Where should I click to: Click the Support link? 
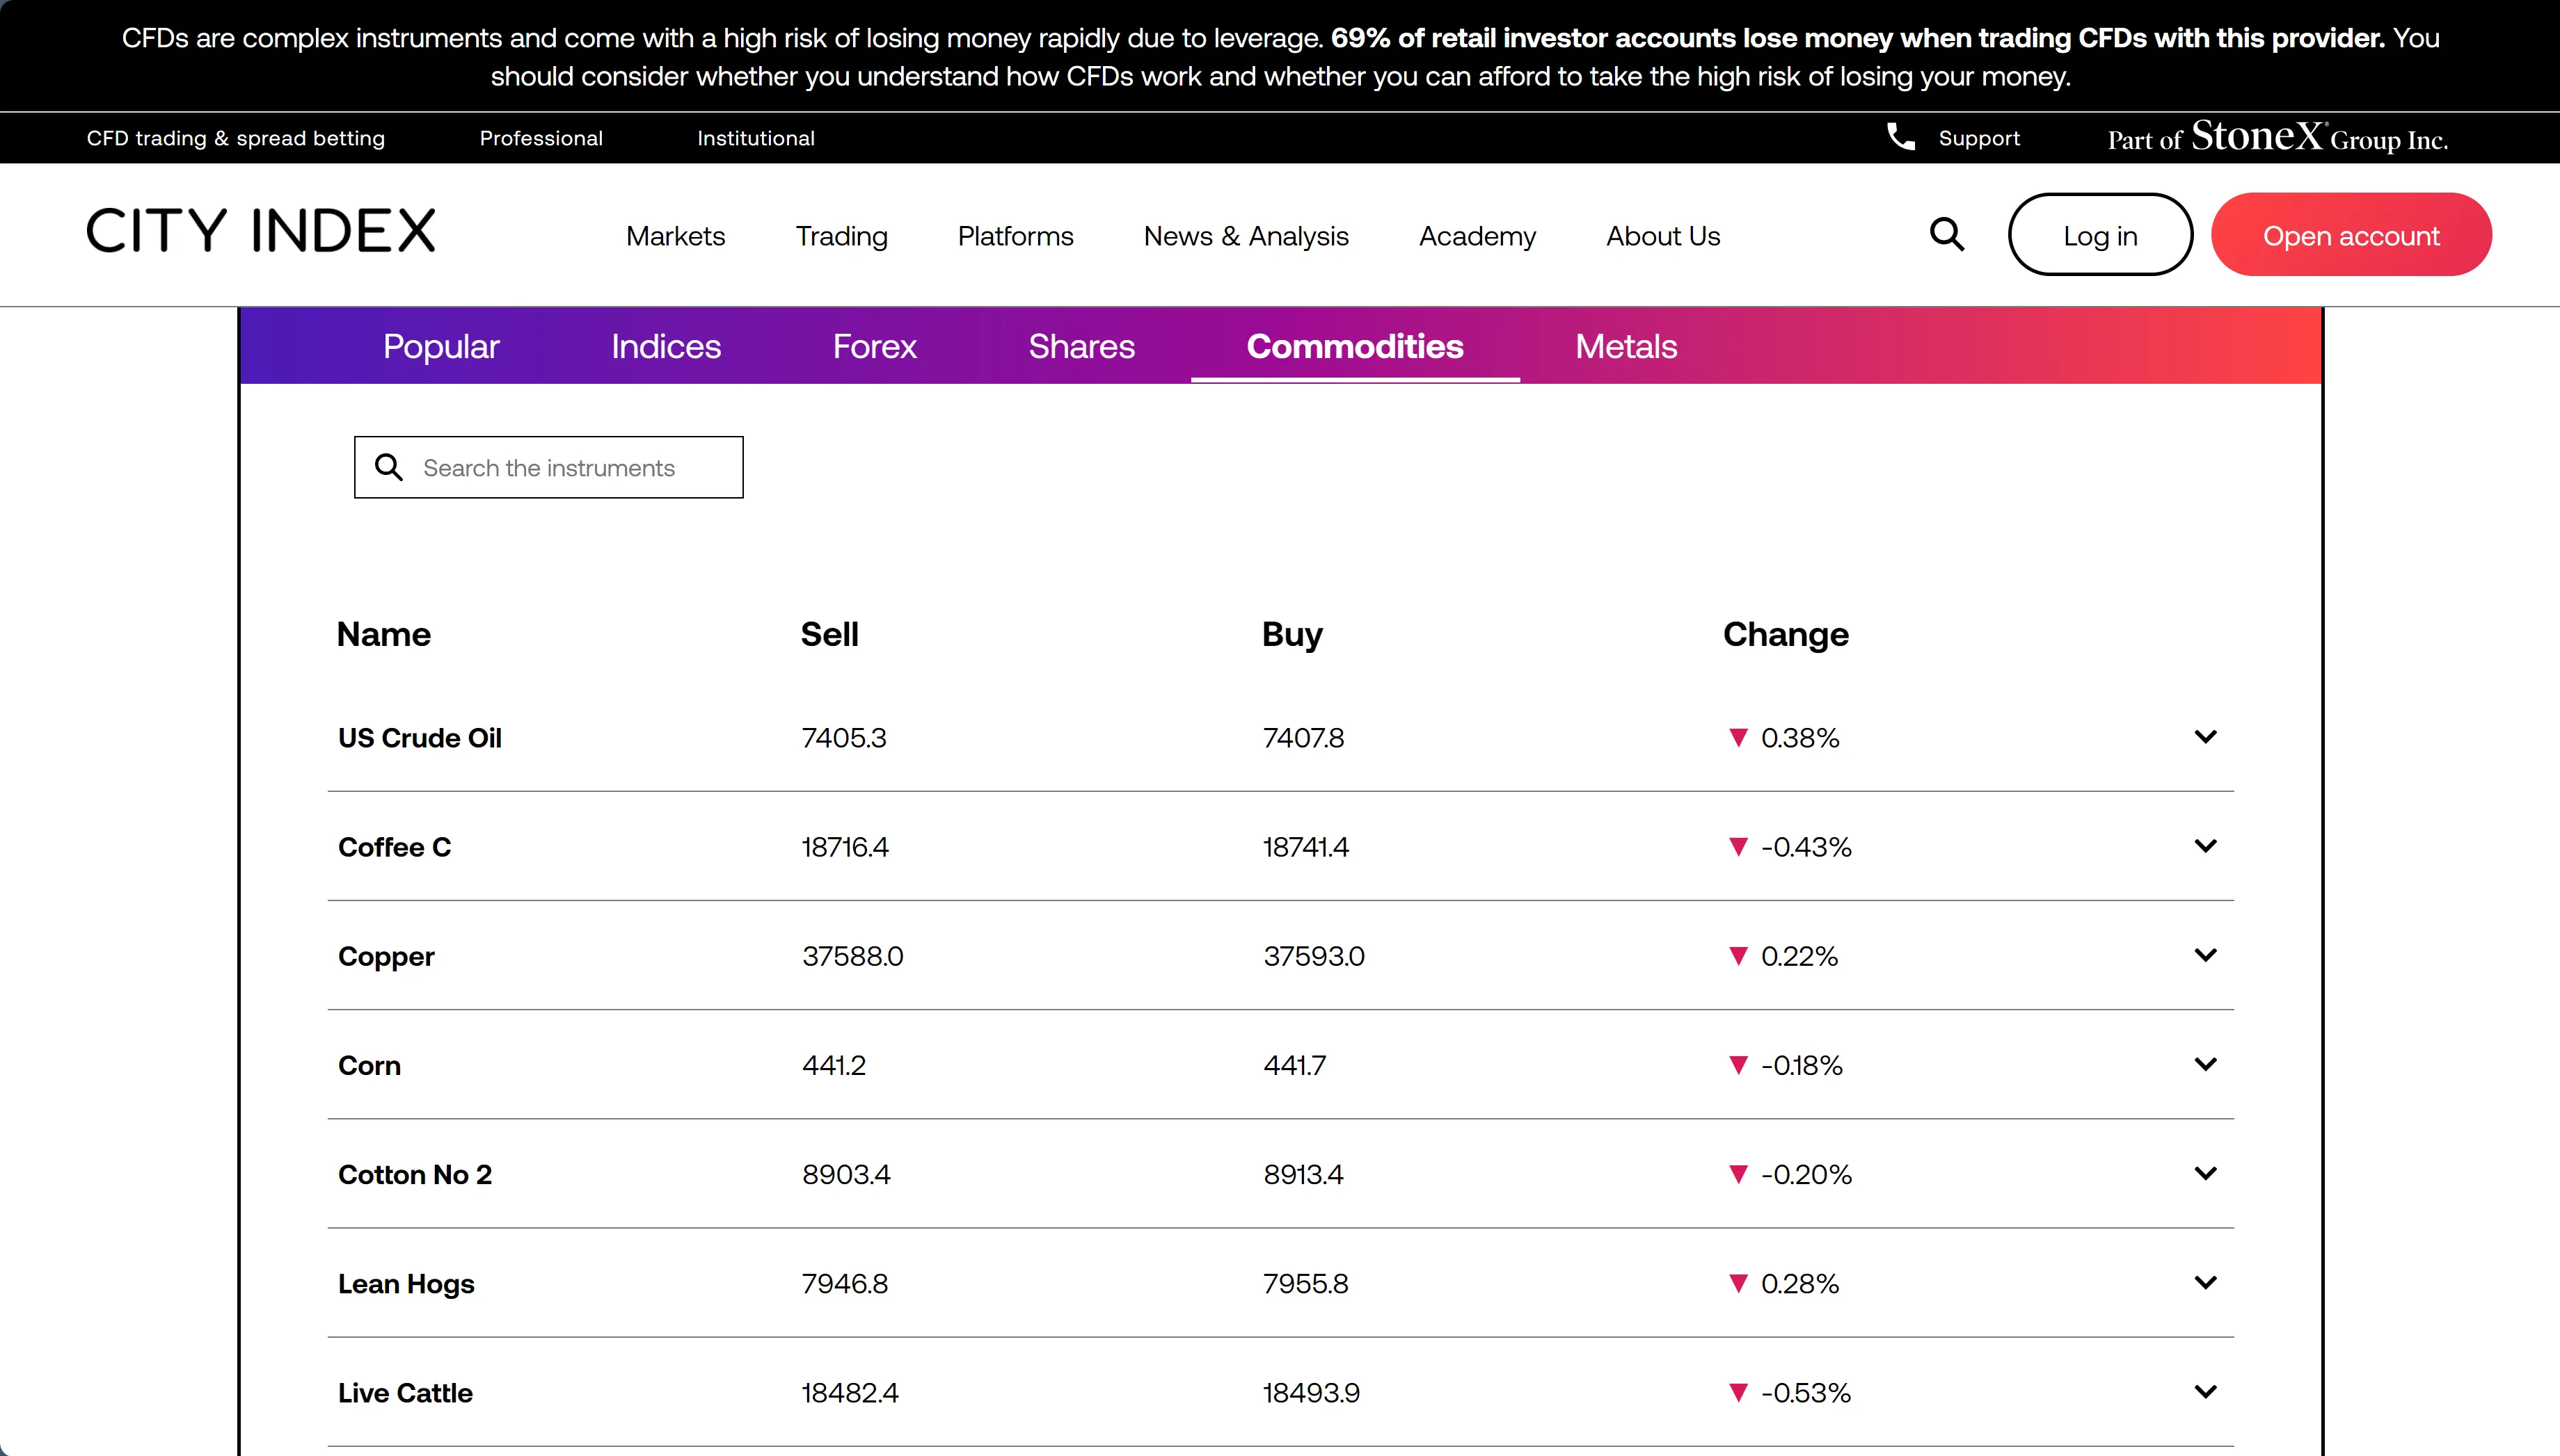[1980, 138]
